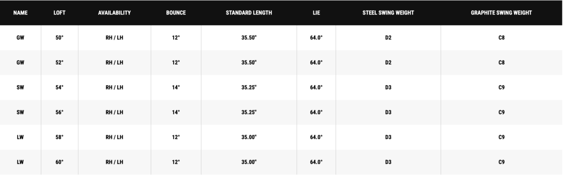The width and height of the screenshot is (563, 175).
Task: Click the 52° loft cell
Action: click(60, 62)
